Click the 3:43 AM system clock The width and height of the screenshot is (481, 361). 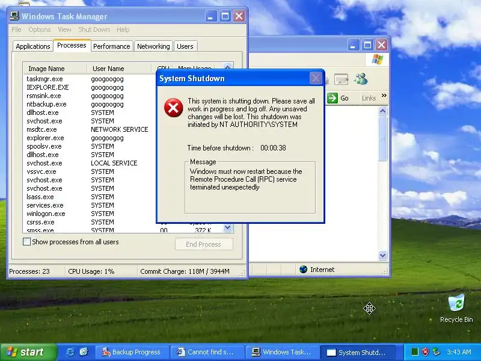click(x=459, y=352)
